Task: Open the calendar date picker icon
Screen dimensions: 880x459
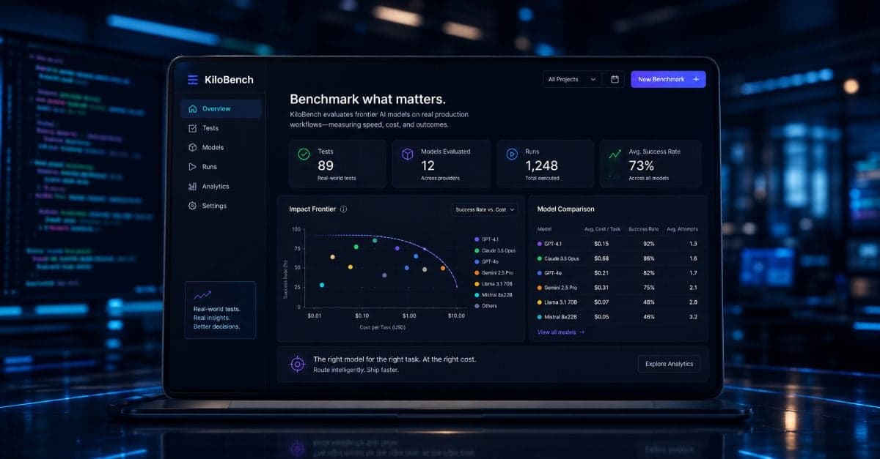Action: (x=615, y=79)
